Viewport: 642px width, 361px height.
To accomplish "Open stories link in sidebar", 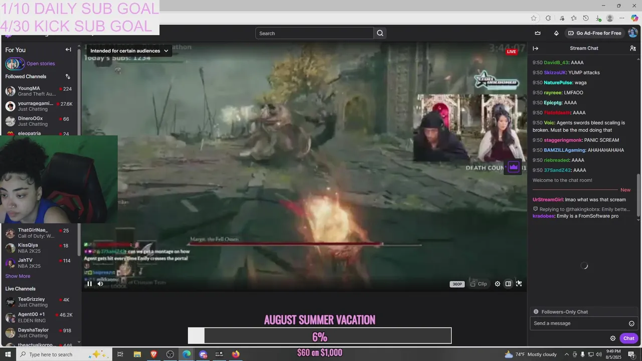I will [x=41, y=64].
